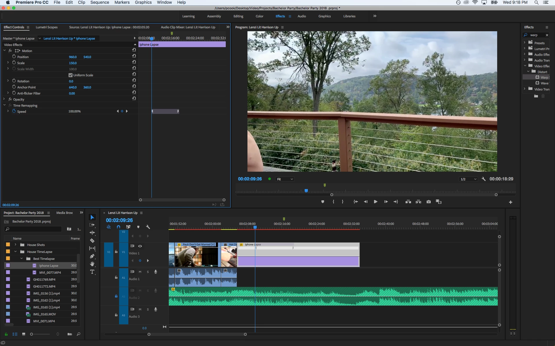The height and width of the screenshot is (346, 555).
Task: Open the Lumetri Scopes panel tab
Action: point(47,27)
